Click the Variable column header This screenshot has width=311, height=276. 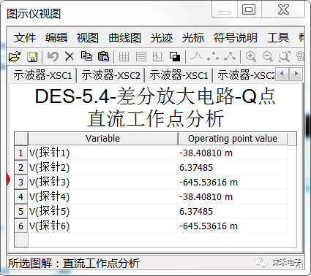coord(103,139)
